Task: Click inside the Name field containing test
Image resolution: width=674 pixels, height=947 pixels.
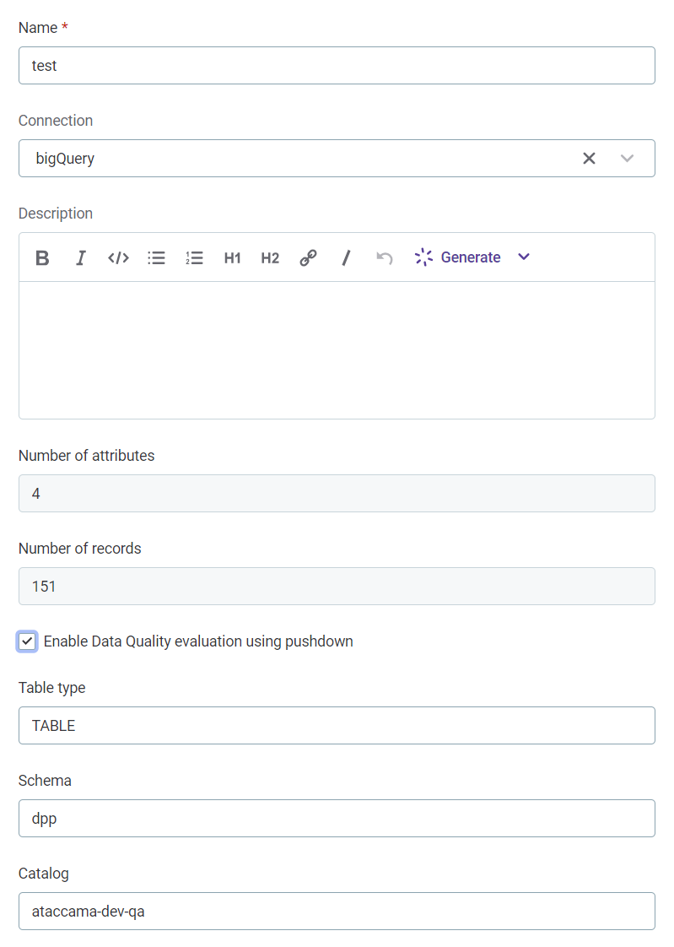Action: pos(337,65)
